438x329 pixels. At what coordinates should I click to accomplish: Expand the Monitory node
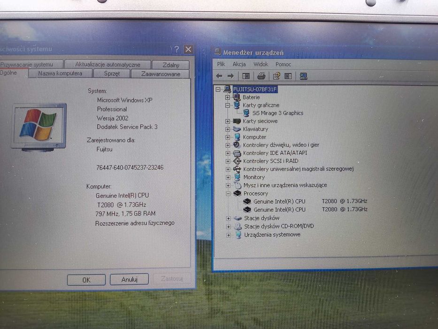point(228,177)
